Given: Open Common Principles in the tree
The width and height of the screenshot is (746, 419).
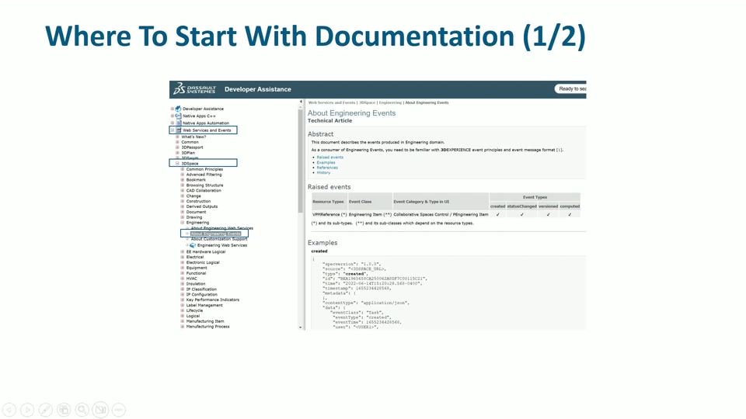Looking at the screenshot, I should [204, 169].
